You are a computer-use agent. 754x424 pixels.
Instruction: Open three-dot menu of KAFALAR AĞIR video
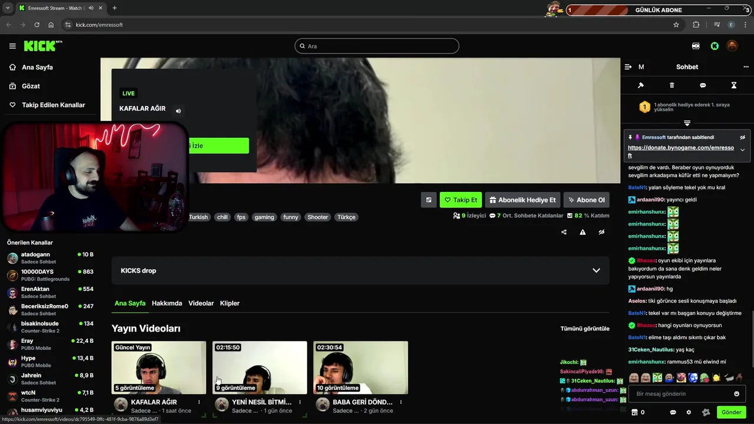click(x=199, y=402)
